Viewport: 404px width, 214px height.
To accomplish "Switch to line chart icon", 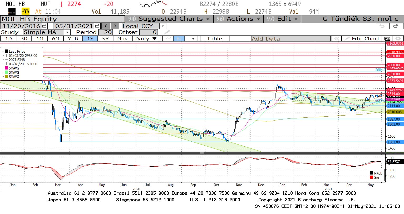I will click(x=168, y=39).
